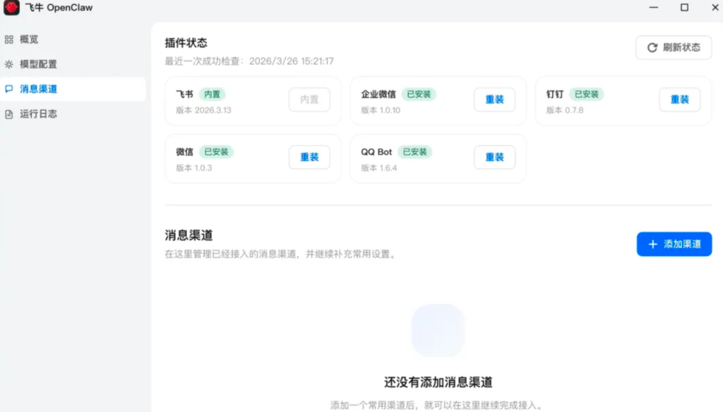Click the empty-state placeholder icon above 还没有添加消息渠道
This screenshot has width=723, height=412.
point(438,330)
